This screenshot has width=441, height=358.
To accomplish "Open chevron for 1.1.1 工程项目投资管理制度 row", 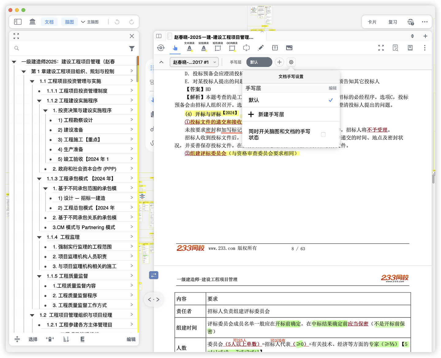I will [x=132, y=90].
